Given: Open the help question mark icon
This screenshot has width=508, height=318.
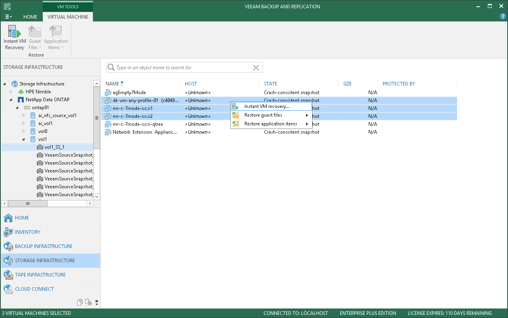Looking at the screenshot, I should coord(503,17).
